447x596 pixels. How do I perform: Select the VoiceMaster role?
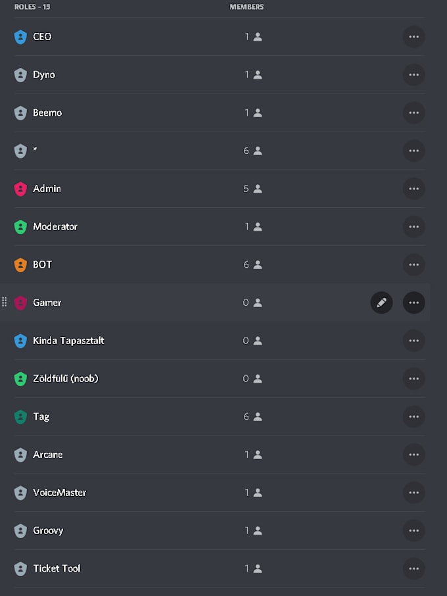click(x=59, y=493)
